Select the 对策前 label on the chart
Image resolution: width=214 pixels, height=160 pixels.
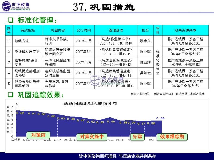[38, 135]
